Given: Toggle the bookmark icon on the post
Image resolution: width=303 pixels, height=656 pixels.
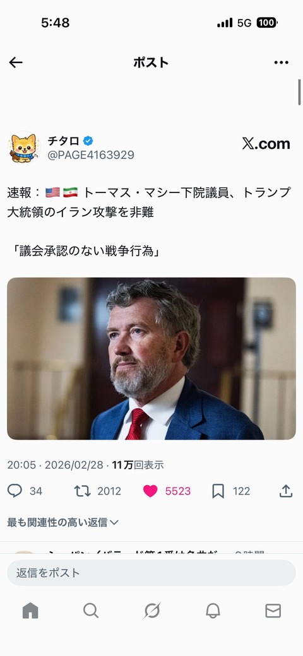Looking at the screenshot, I should pyautogui.click(x=218, y=491).
